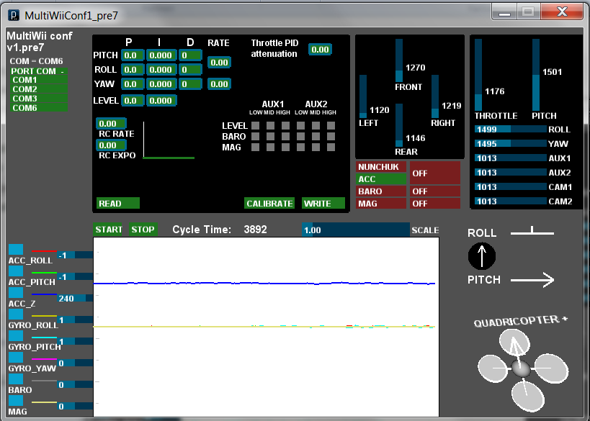Screen dimensions: 590x421
Task: Click the WRITE button
Action: click(323, 204)
